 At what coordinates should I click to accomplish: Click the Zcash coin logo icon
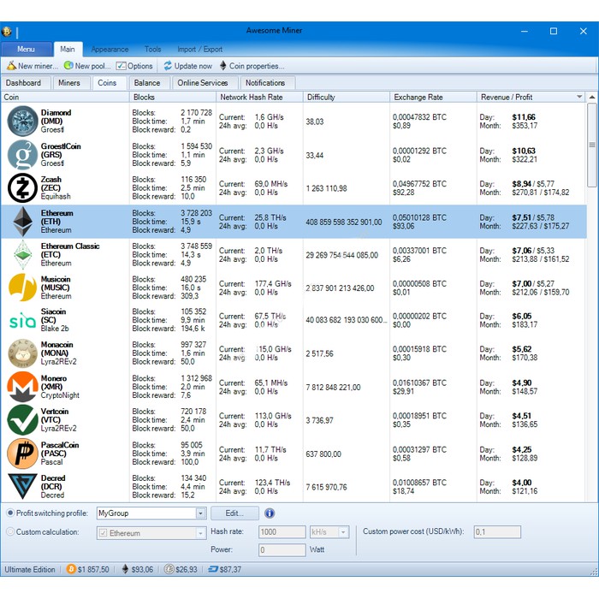pos(21,187)
